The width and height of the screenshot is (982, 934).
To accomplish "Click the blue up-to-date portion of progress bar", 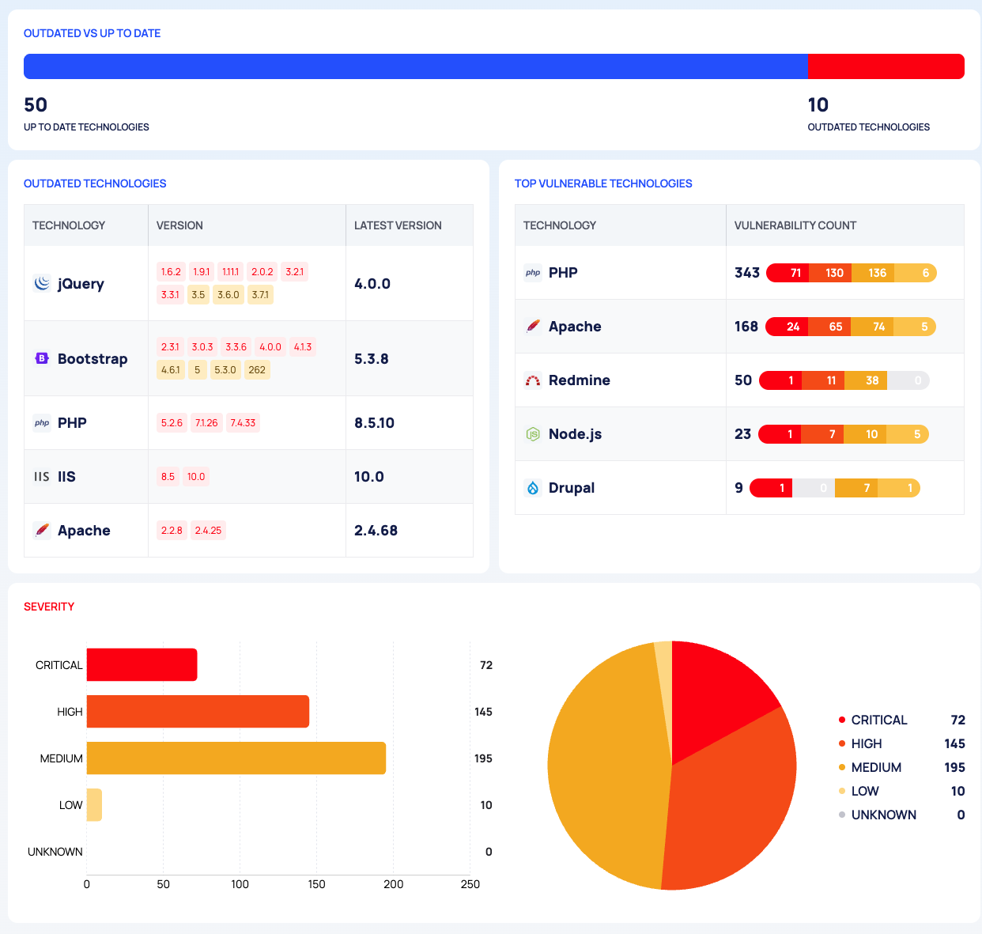I will tap(416, 66).
